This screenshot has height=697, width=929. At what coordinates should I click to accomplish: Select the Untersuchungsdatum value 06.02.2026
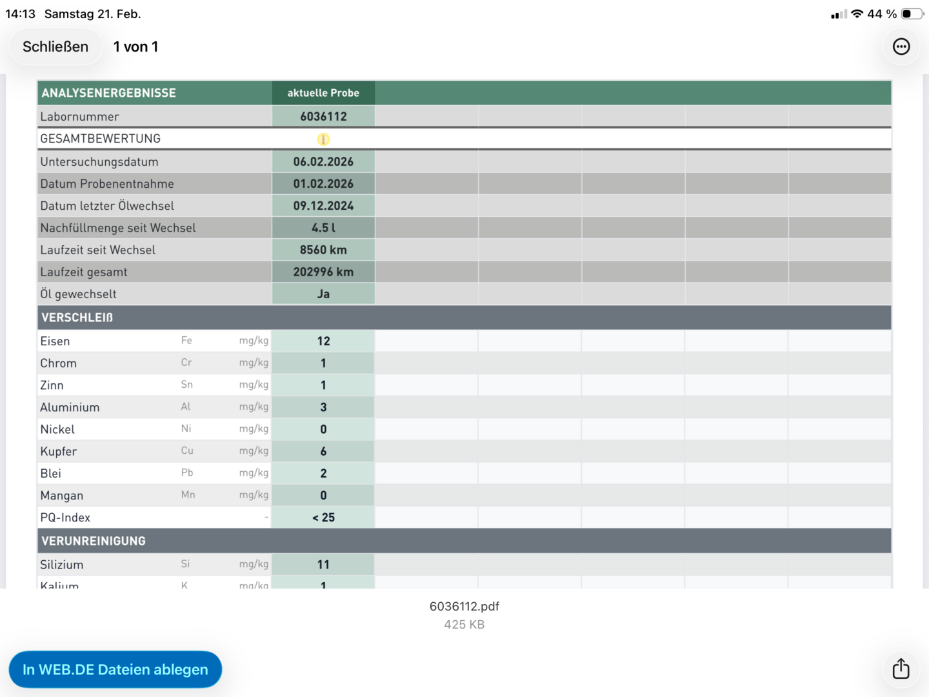pos(323,162)
